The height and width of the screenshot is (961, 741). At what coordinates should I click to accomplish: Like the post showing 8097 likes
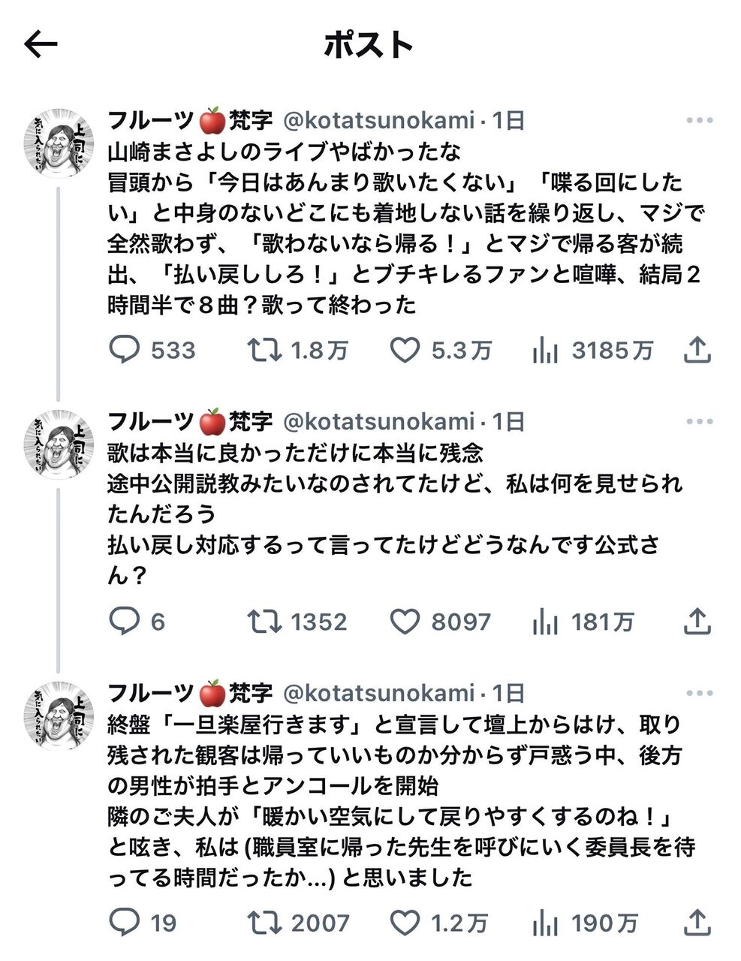tap(405, 622)
